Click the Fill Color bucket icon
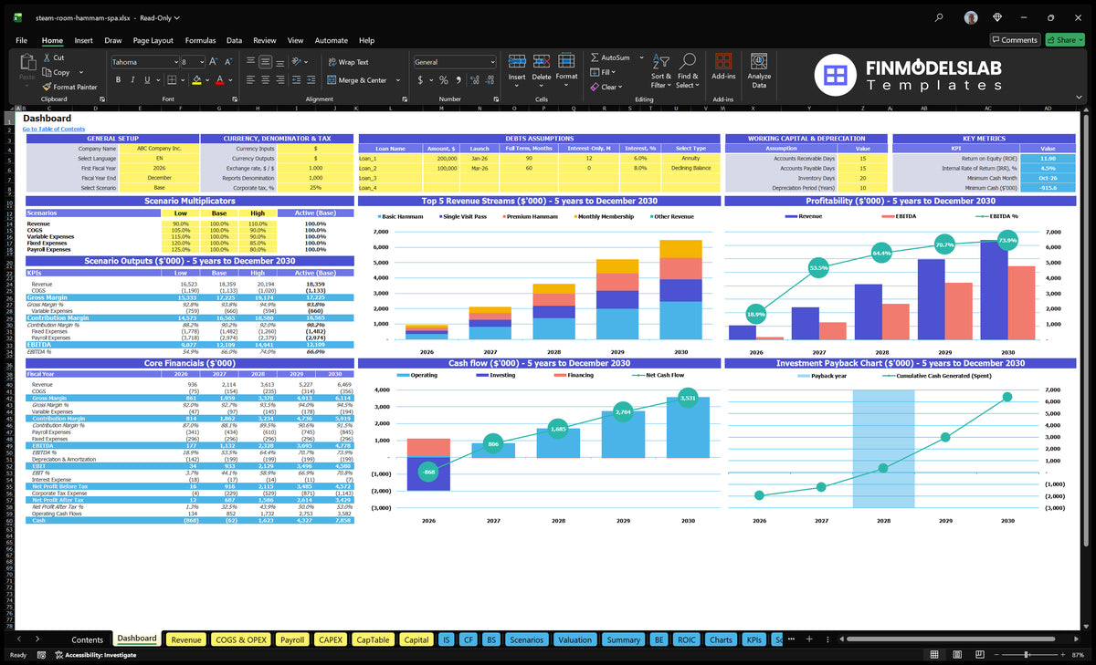This screenshot has width=1096, height=665. [196, 80]
